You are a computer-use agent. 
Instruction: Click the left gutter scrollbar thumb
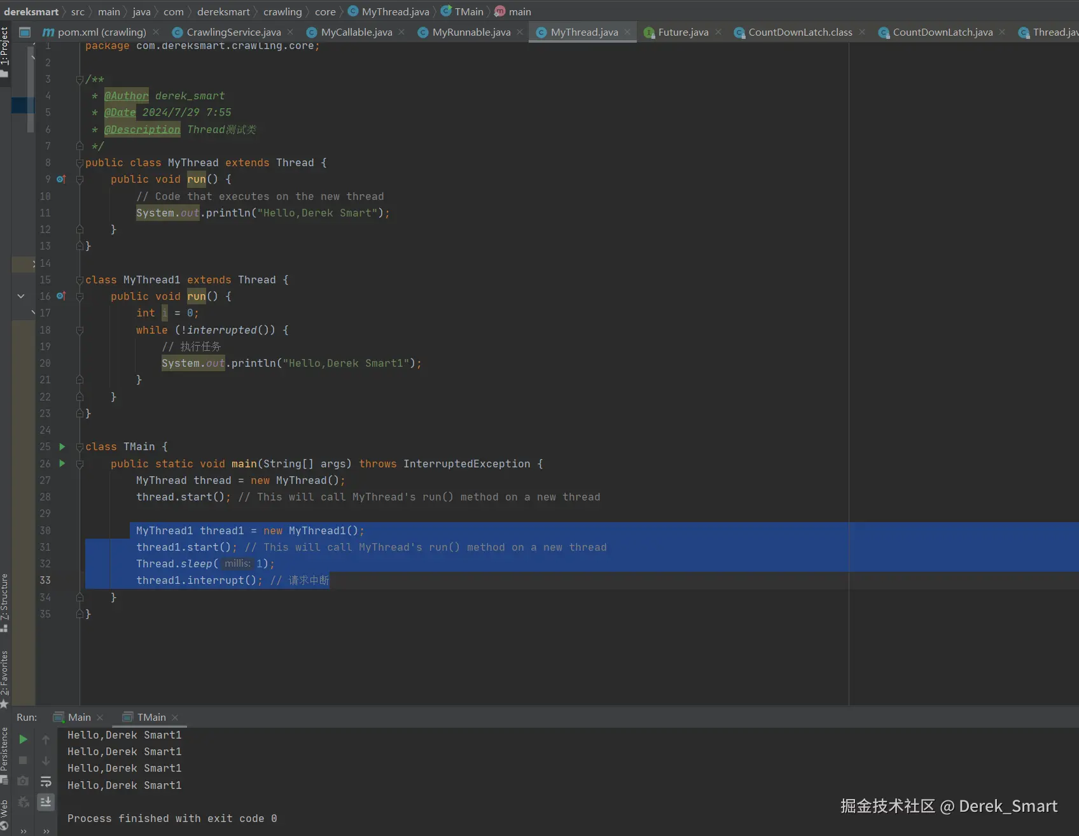[x=31, y=89]
